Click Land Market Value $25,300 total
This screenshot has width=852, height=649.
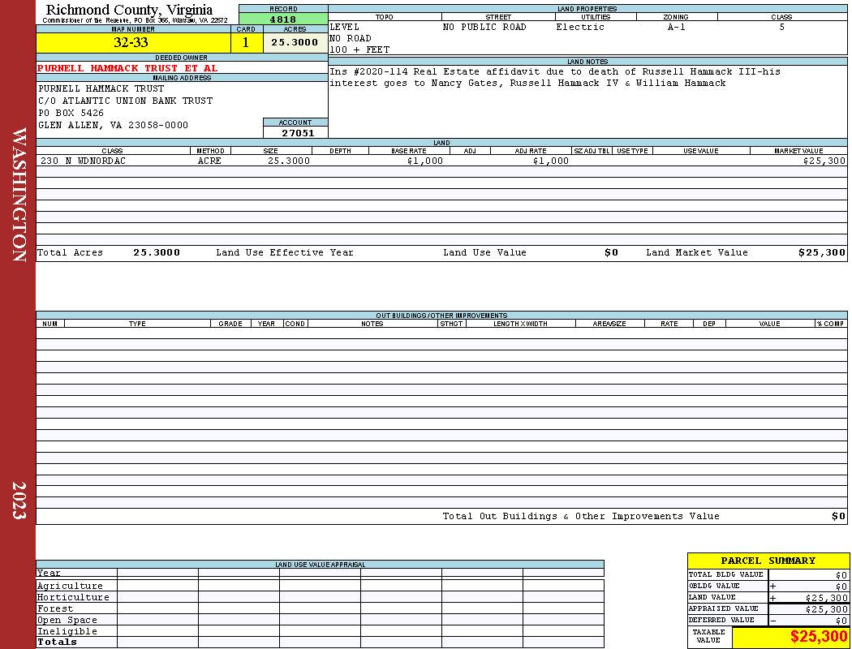[822, 252]
